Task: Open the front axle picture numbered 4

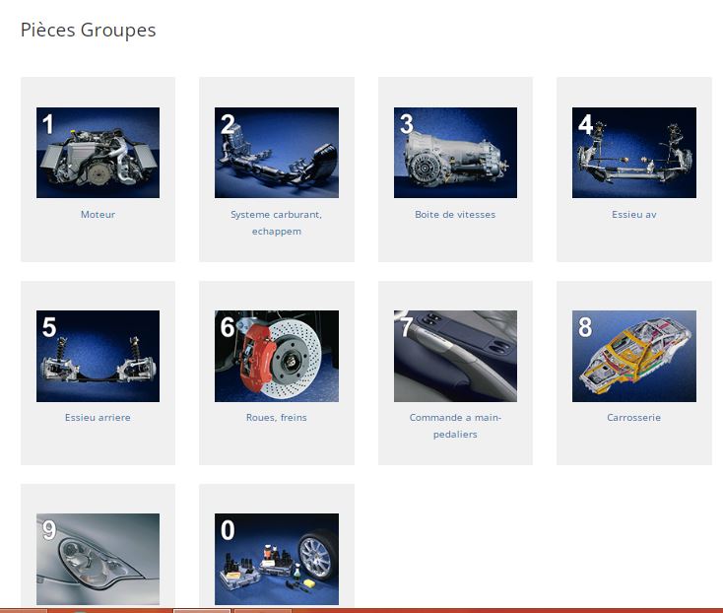Action: (633, 153)
